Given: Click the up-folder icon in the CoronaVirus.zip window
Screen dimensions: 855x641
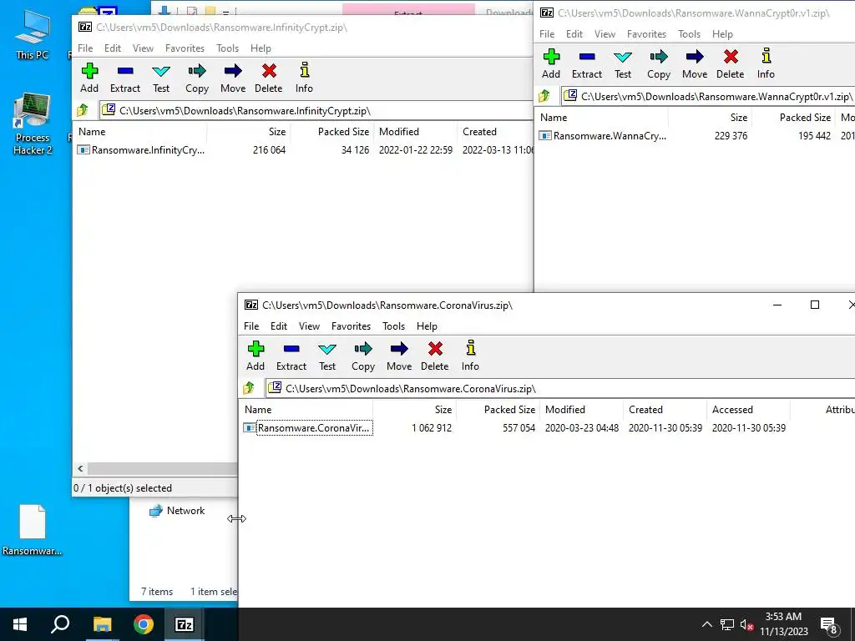Looking at the screenshot, I should (x=249, y=388).
